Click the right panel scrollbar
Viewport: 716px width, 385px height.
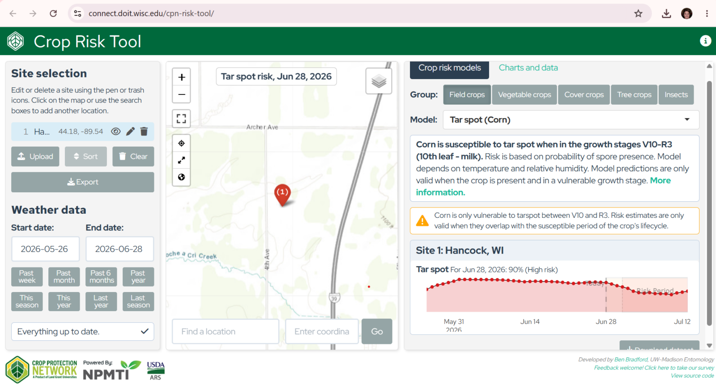click(709, 203)
